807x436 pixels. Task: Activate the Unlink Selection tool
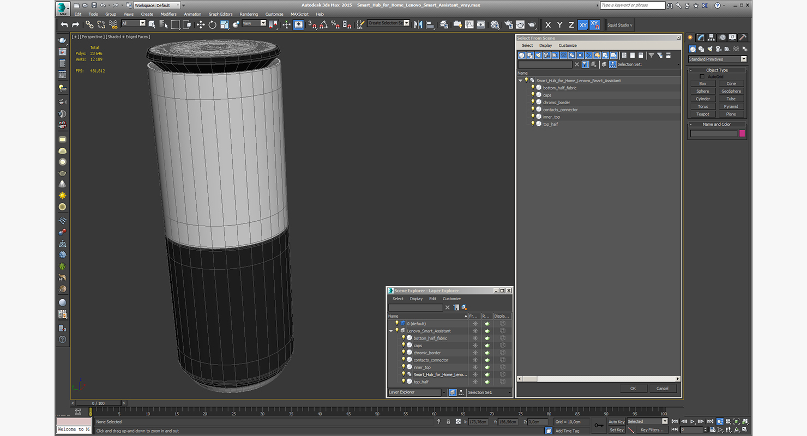(x=101, y=25)
